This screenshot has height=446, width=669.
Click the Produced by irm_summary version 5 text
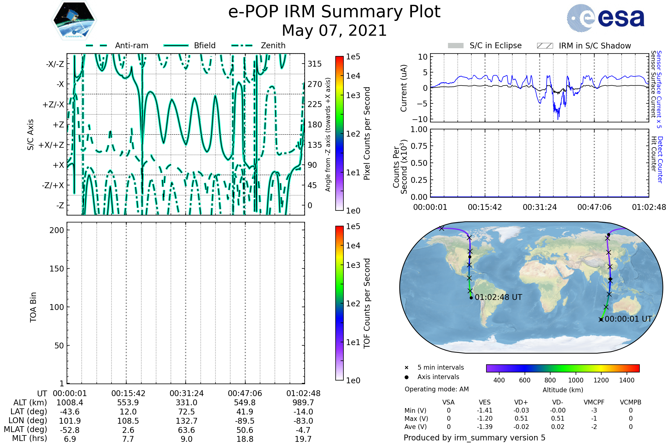tap(474, 438)
